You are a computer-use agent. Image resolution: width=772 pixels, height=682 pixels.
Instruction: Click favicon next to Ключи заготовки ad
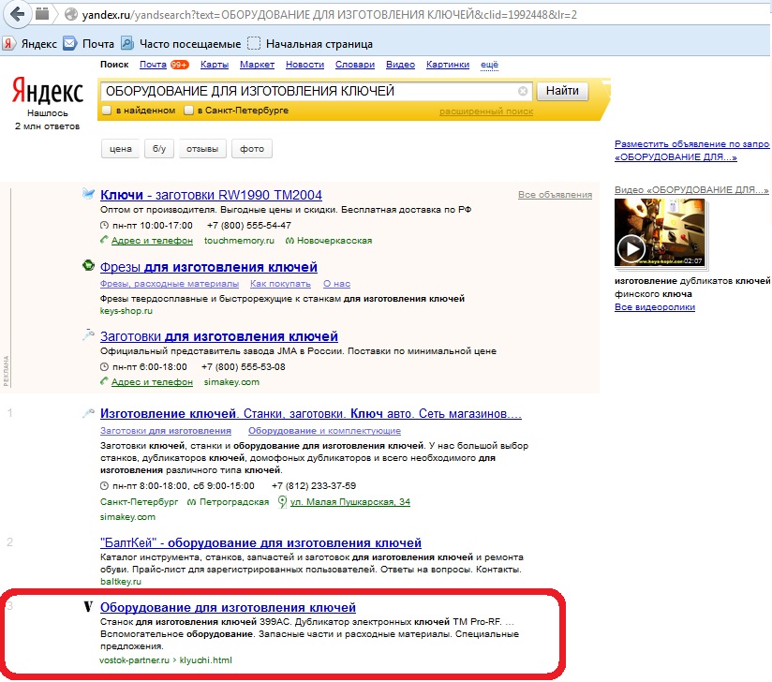tap(88, 194)
